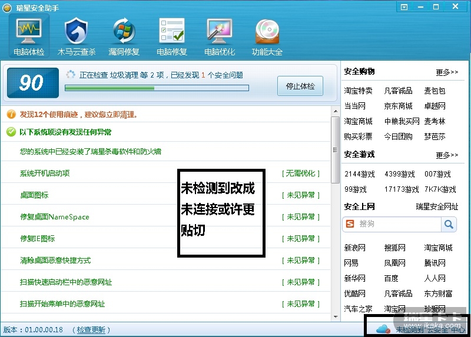Open the 瑞星安全网址 link

coord(437,206)
